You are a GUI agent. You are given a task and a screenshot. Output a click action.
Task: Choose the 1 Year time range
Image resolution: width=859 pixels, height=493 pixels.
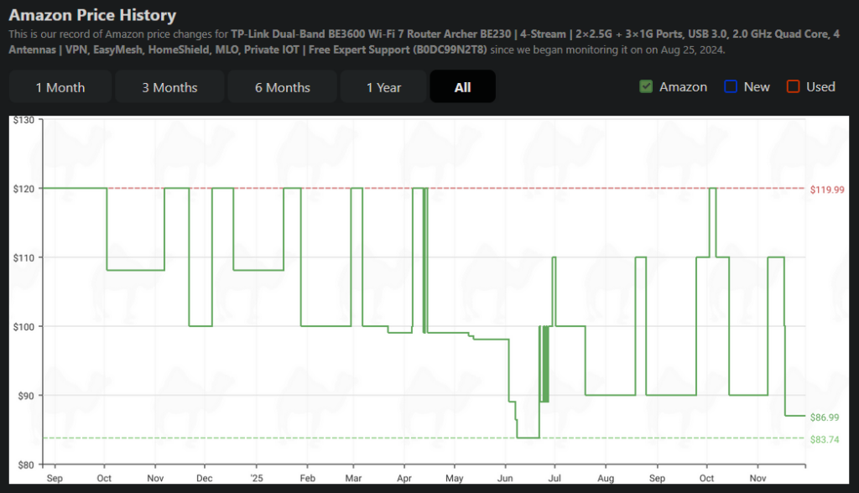click(x=383, y=87)
